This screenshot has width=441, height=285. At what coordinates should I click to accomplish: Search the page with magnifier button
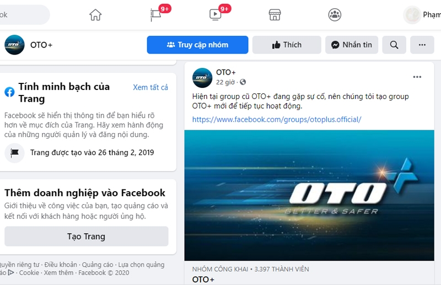[394, 45]
